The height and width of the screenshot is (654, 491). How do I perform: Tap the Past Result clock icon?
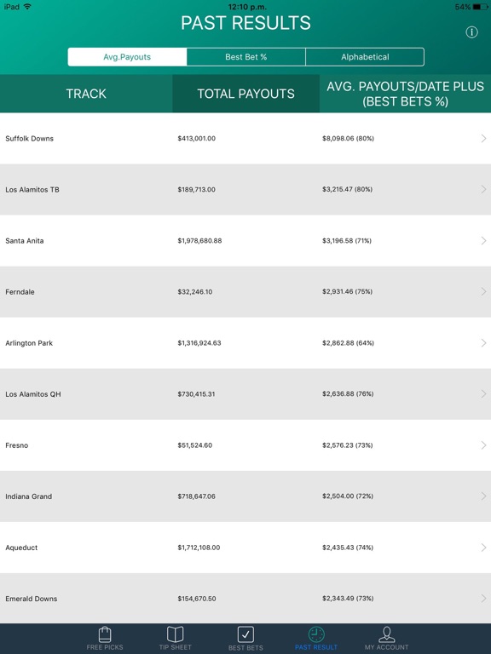[316, 634]
